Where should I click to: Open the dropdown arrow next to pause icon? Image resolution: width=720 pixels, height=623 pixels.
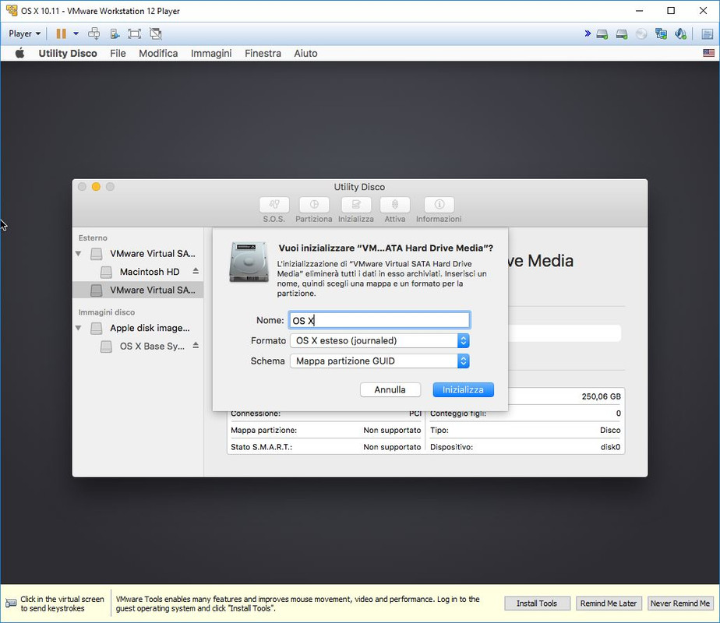pyautogui.click(x=76, y=33)
